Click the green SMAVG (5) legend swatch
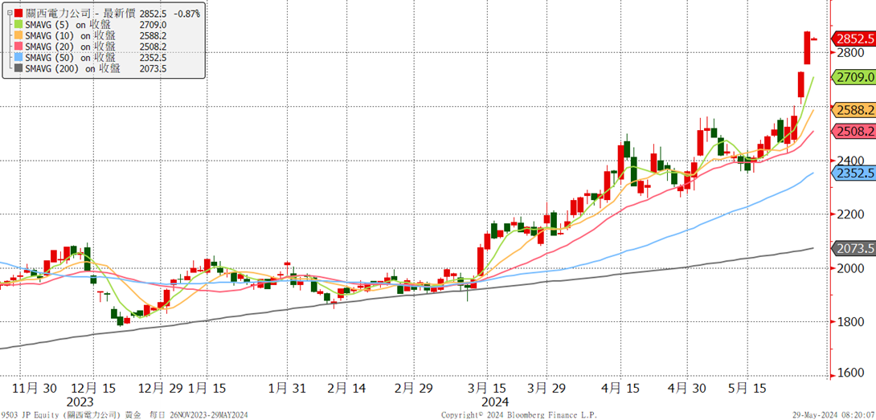The width and height of the screenshot is (876, 420). (x=19, y=24)
